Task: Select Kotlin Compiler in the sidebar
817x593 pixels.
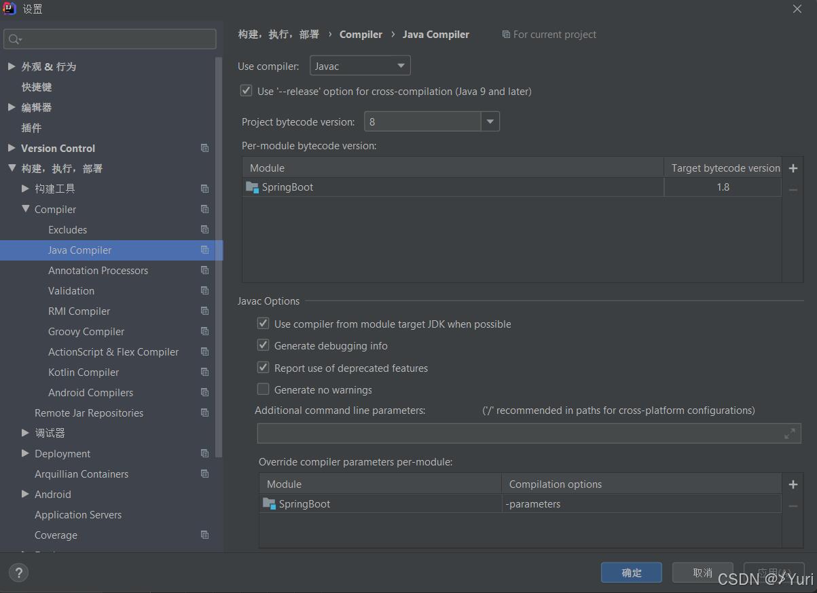Action: click(x=83, y=372)
